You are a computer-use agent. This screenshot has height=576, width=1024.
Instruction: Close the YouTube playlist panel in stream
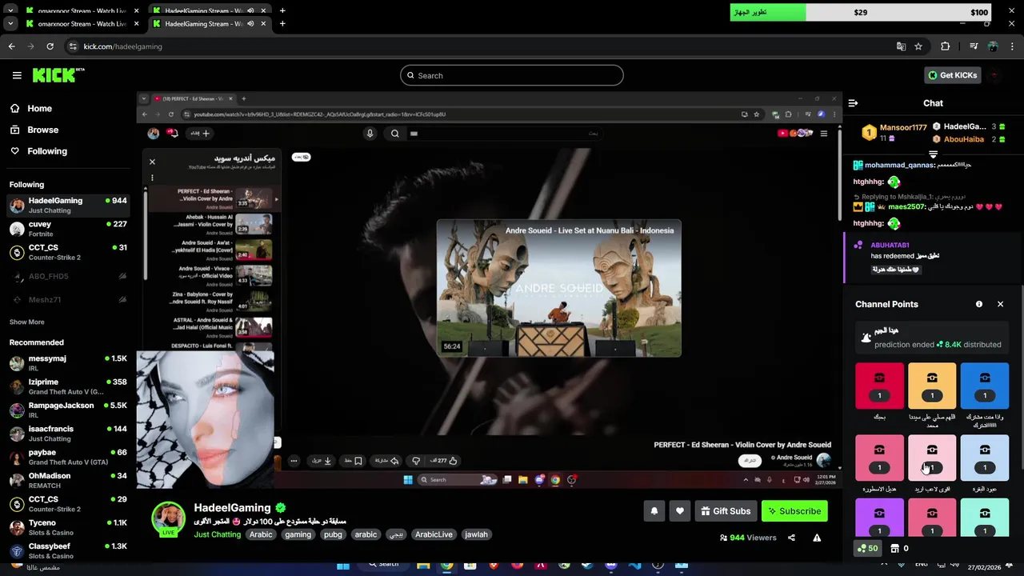pyautogui.click(x=152, y=162)
